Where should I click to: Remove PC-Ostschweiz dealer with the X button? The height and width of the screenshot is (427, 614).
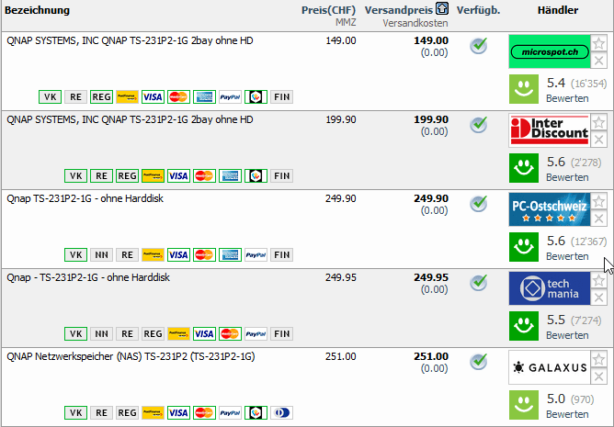[x=598, y=219]
